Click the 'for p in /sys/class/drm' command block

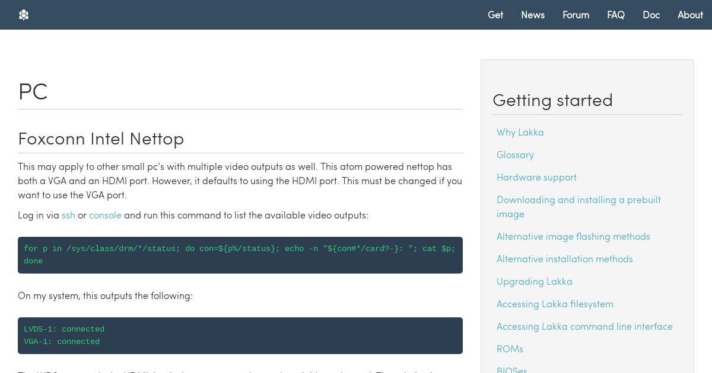tap(240, 255)
